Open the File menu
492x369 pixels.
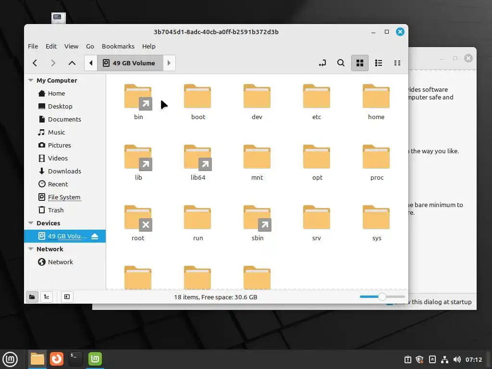[33, 47]
